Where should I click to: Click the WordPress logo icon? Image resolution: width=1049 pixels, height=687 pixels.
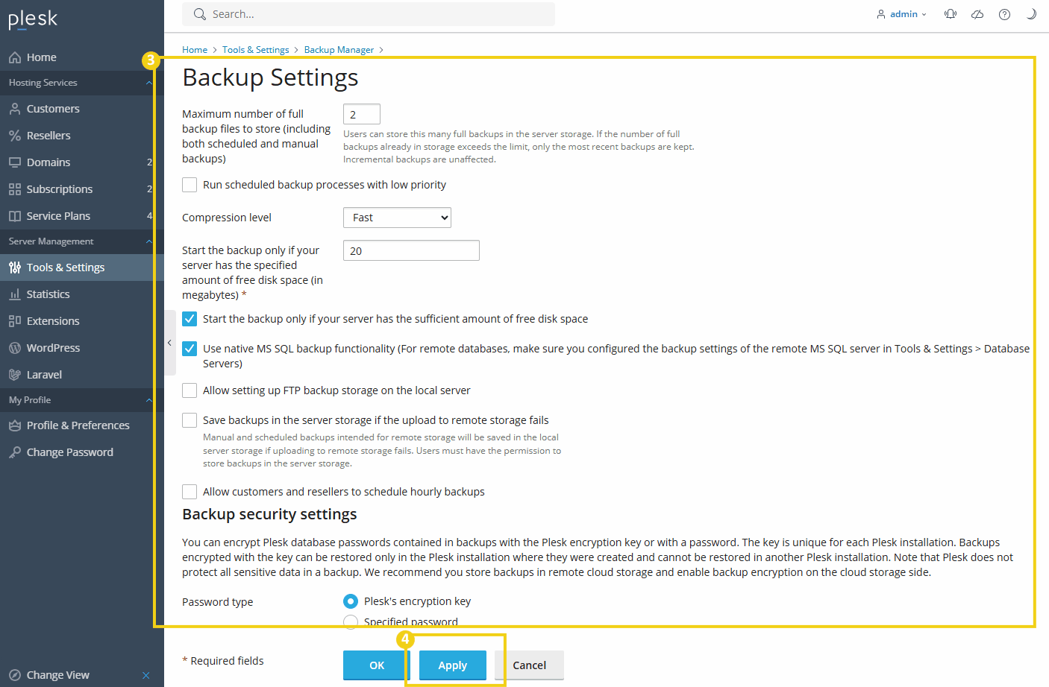coord(15,348)
